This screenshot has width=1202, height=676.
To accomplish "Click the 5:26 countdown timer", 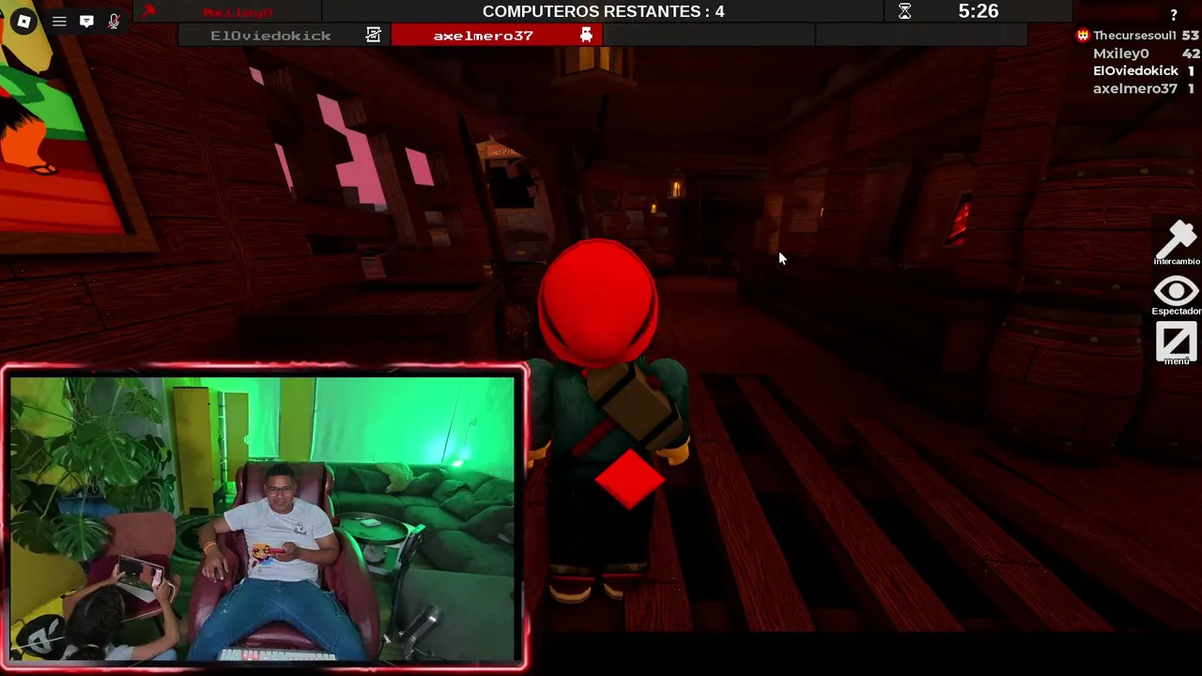I will (978, 11).
